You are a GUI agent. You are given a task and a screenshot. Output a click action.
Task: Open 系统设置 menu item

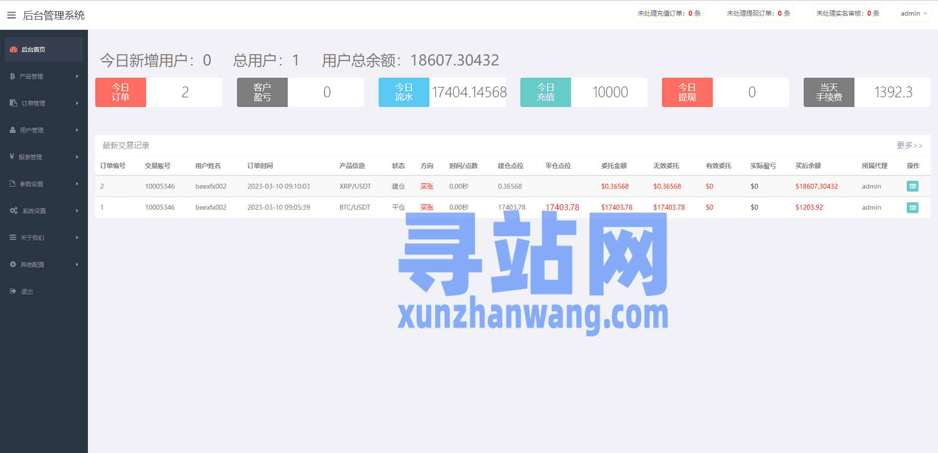tap(44, 211)
